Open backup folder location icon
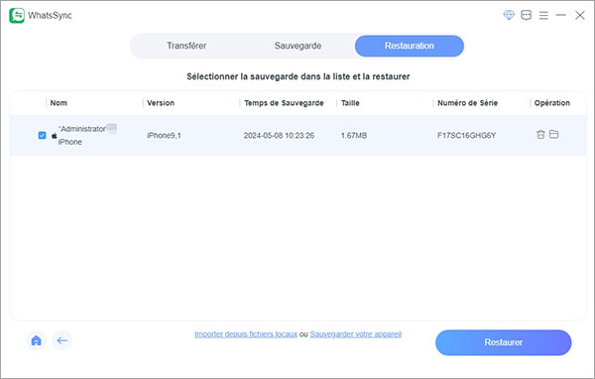Viewport: 595px width, 379px height. [554, 134]
